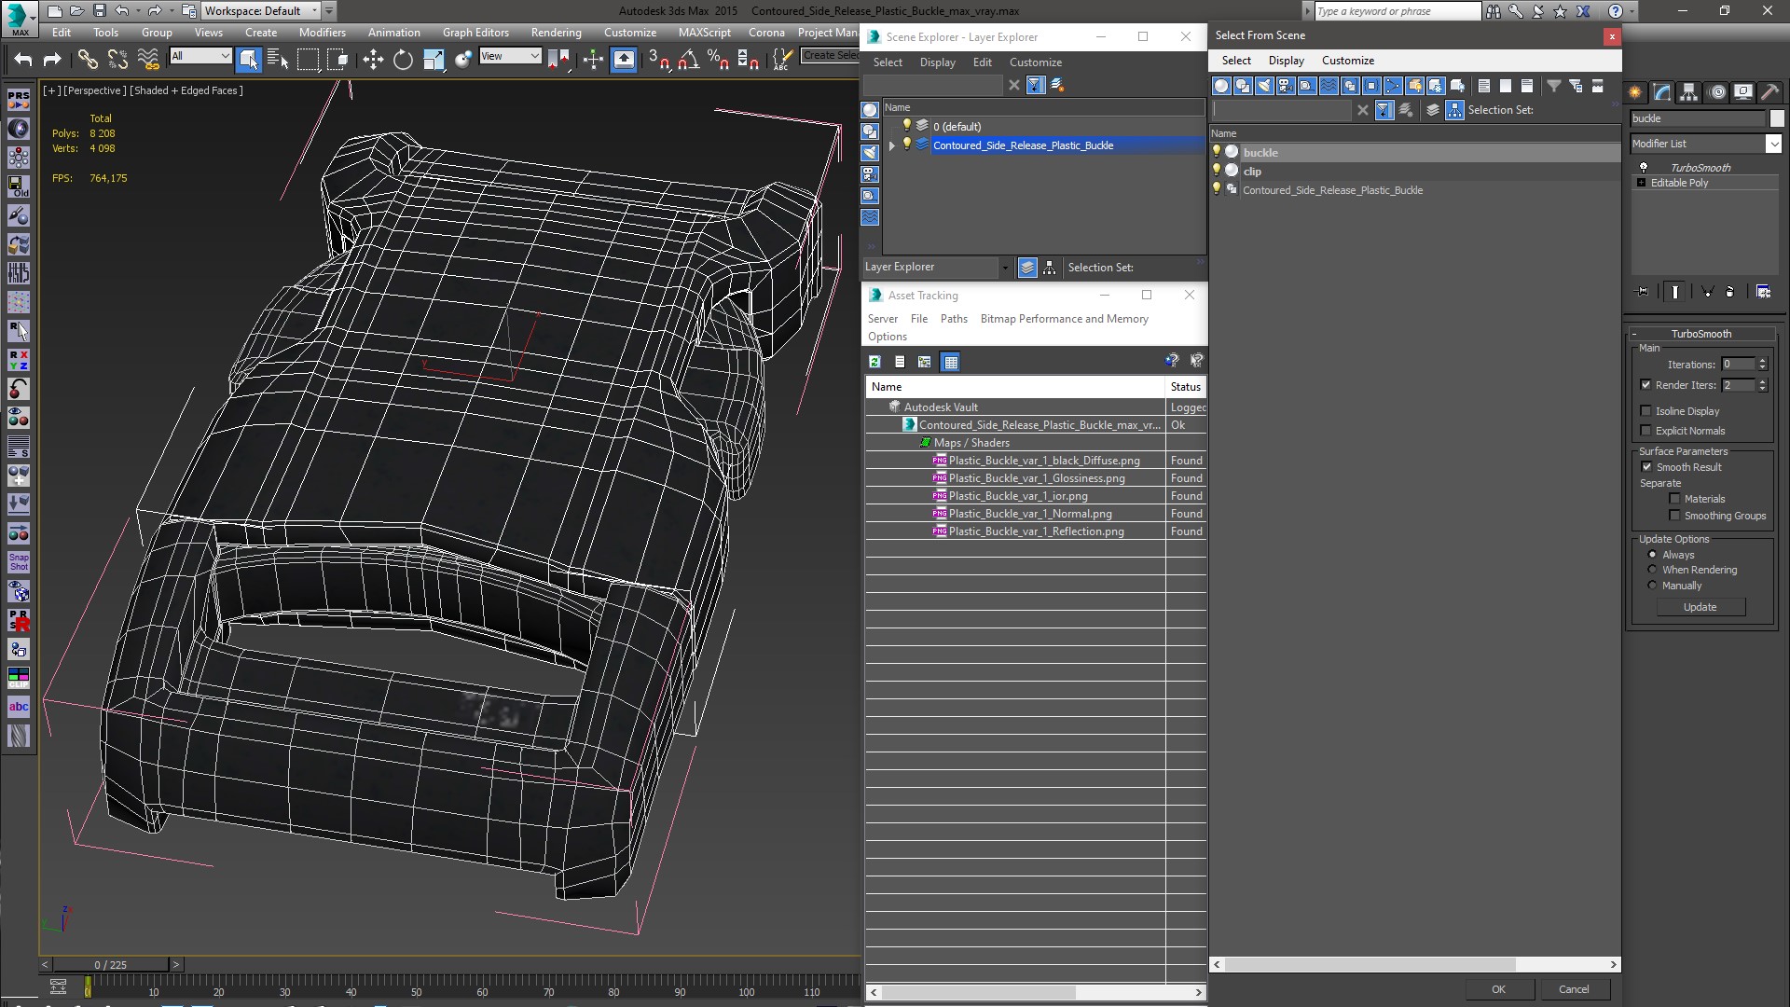Click the Refresh icon in Asset Tracking
Screen dimensions: 1790x1007
[874, 362]
